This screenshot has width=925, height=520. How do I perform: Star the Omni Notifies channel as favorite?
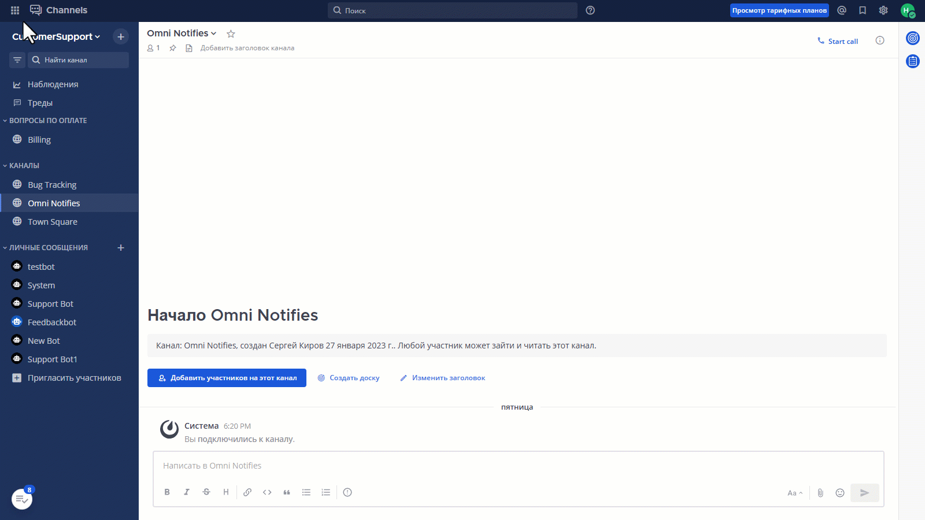(x=231, y=34)
